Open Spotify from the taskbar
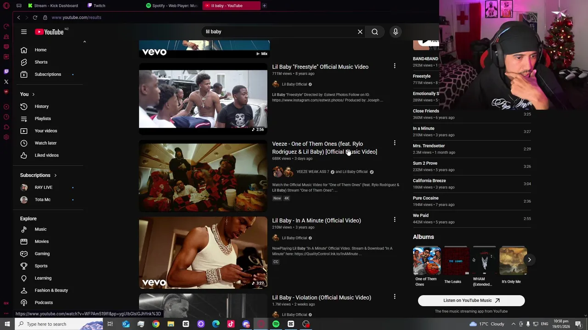 pos(276,324)
